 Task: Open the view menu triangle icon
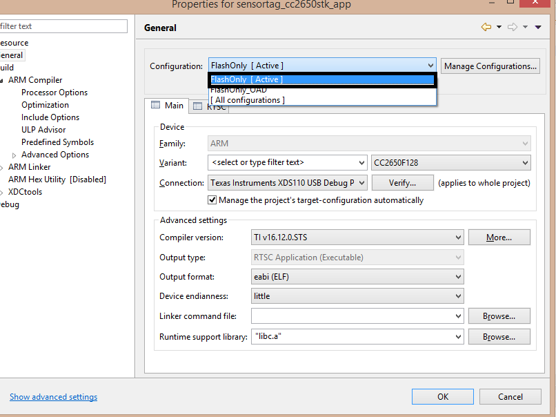pos(538,27)
